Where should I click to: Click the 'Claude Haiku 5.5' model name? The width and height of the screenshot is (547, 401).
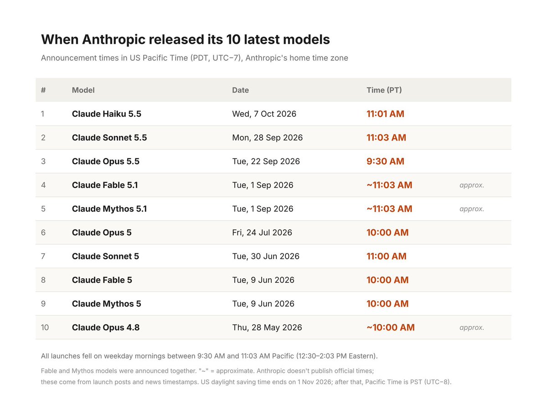tap(107, 114)
